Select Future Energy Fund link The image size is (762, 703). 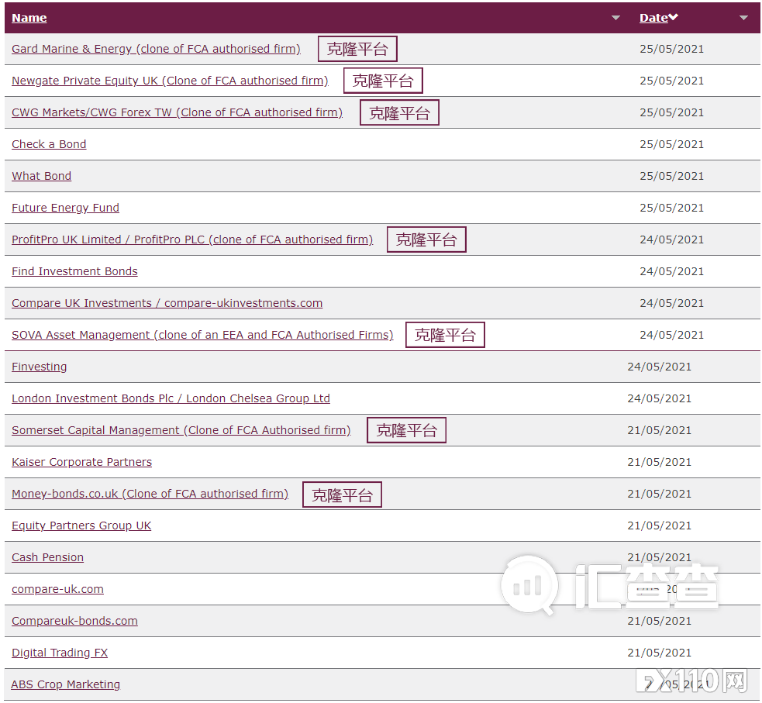pyautogui.click(x=65, y=208)
